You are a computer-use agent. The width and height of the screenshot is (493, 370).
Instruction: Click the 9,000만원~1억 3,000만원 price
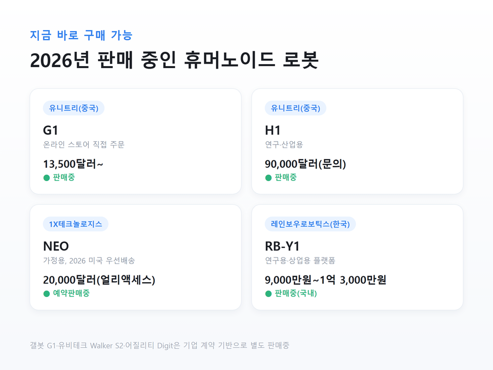click(x=325, y=280)
